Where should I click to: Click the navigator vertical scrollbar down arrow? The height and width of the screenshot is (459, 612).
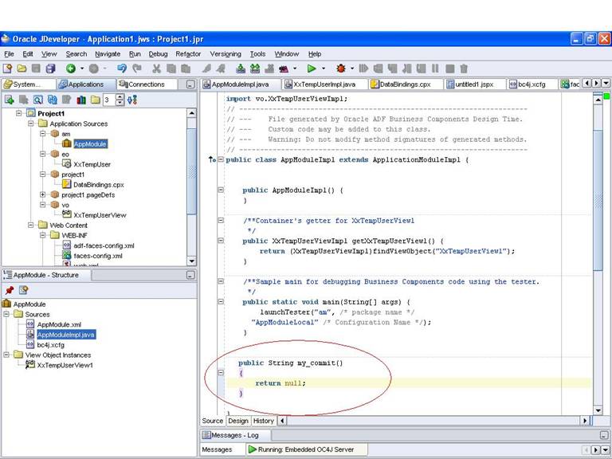(x=191, y=261)
